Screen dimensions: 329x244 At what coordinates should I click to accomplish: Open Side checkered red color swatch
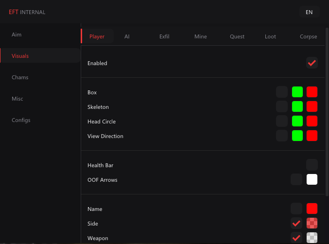[312, 223]
